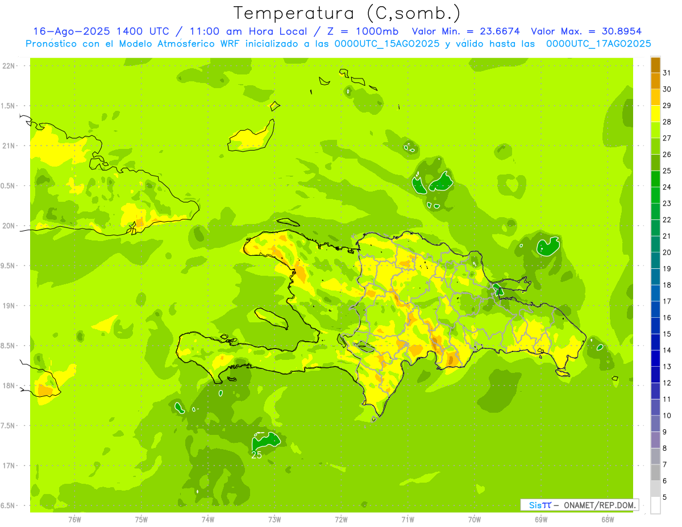Click the dark blue legend band between 13 and 14
This screenshot has height=527, width=682.
[655, 359]
